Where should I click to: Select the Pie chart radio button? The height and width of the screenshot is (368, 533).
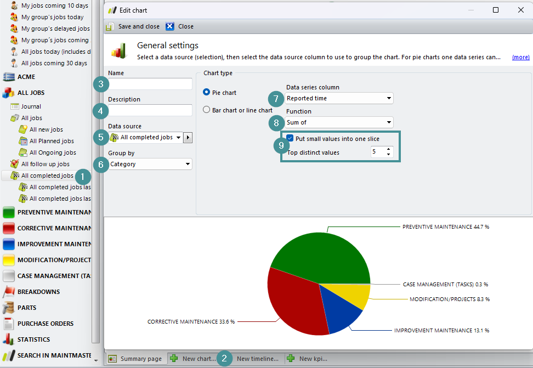207,93
